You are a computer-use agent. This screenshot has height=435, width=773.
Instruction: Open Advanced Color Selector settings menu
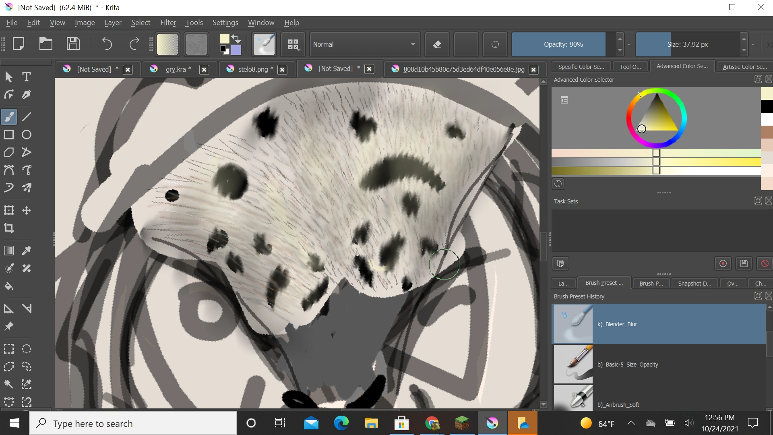click(x=564, y=100)
